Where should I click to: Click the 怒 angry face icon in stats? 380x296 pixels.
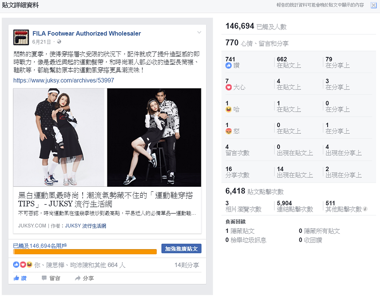[x=228, y=131]
